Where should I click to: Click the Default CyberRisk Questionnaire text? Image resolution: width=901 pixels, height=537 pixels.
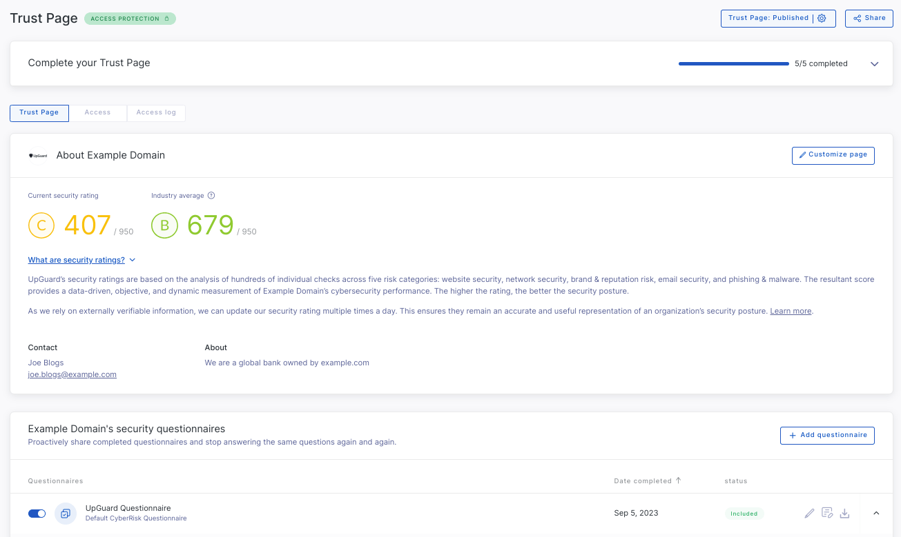[136, 518]
